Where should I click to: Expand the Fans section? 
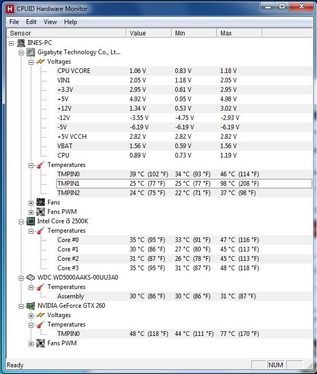tap(31, 203)
